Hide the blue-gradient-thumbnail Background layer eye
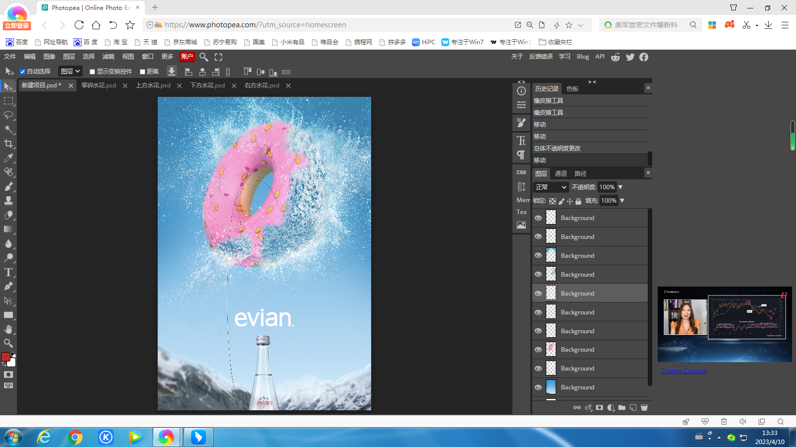Screen dimensions: 796x447 point(538,387)
